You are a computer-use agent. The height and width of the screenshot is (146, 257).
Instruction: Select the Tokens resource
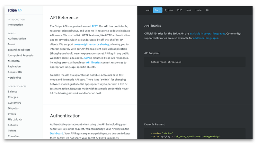tap(12, 131)
